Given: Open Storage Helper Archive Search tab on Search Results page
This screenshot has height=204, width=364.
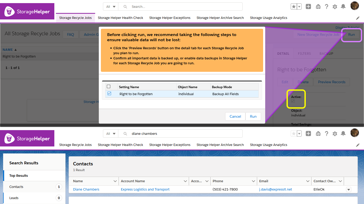Looking at the screenshot, I should point(220,145).
